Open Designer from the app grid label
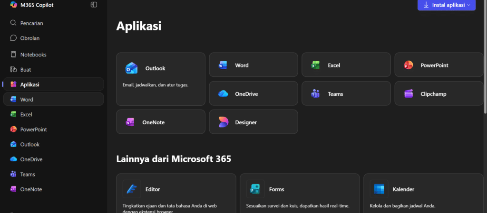This screenshot has height=213, width=487. 246,122
